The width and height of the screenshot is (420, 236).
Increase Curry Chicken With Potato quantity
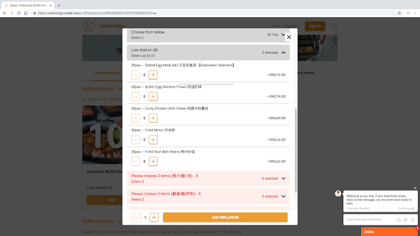tap(153, 118)
